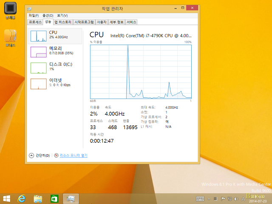This screenshot has height=204, width=272.
Task: Click the volume speaker tray icon
Action: (x=236, y=199)
